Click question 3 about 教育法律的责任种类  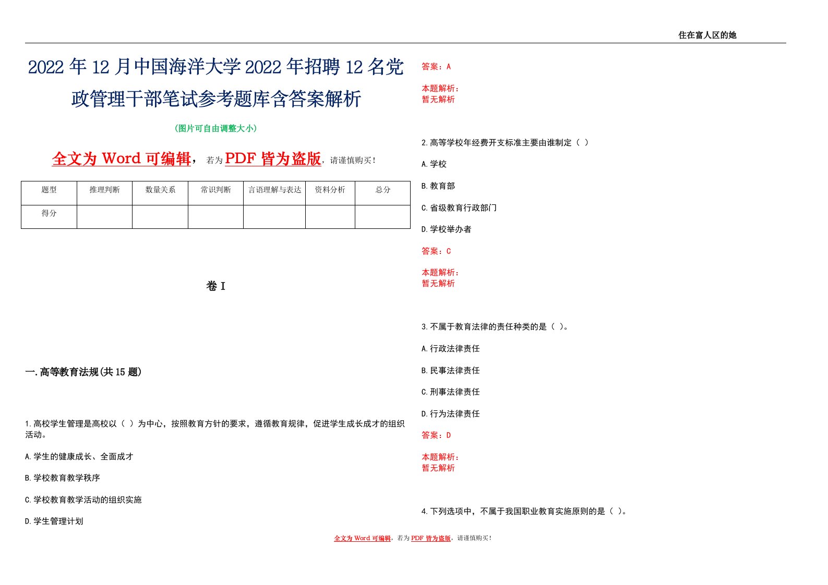[x=495, y=326]
